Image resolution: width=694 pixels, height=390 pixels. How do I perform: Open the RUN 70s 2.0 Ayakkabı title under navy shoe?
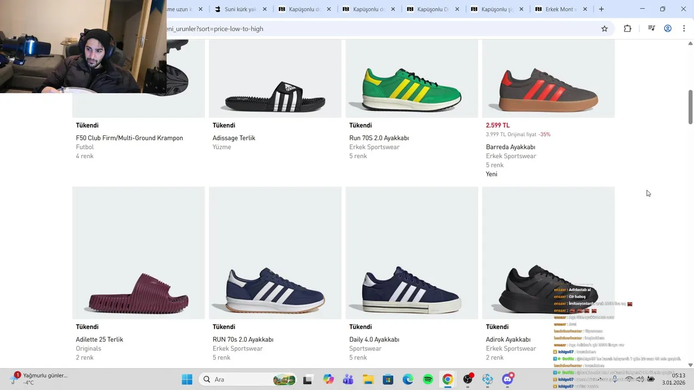[x=243, y=340]
